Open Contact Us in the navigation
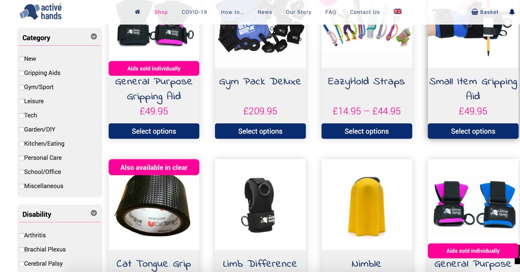 tap(365, 12)
